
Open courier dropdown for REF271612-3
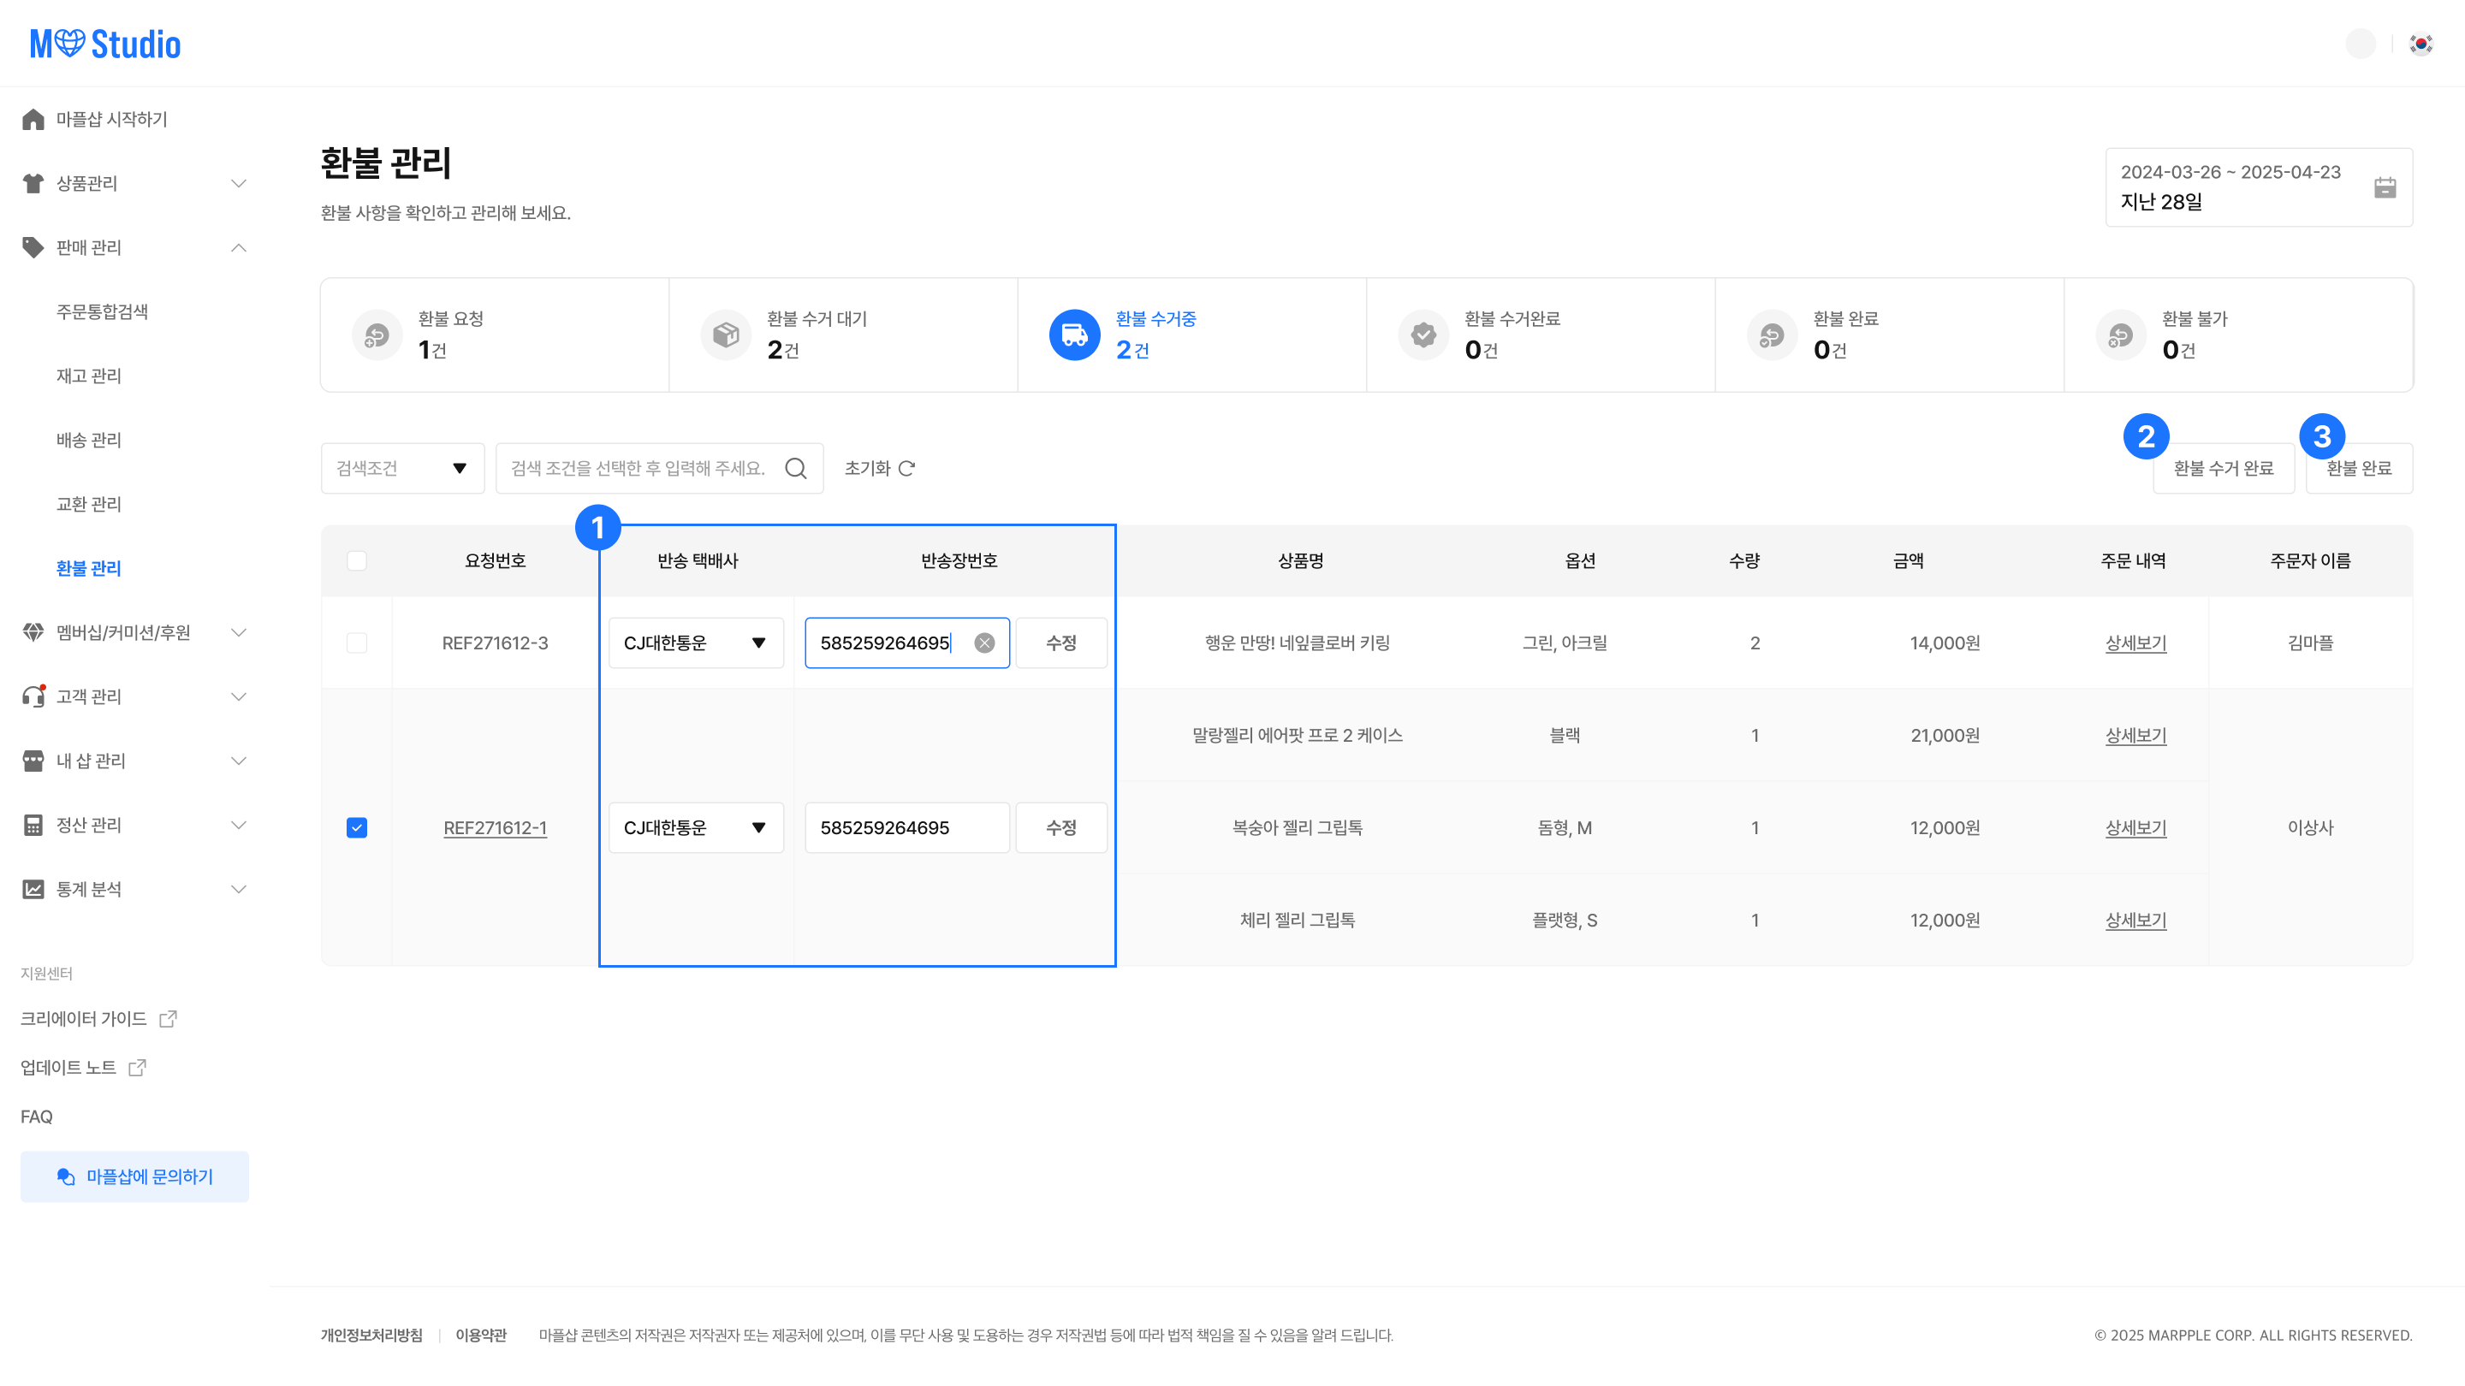tap(696, 643)
